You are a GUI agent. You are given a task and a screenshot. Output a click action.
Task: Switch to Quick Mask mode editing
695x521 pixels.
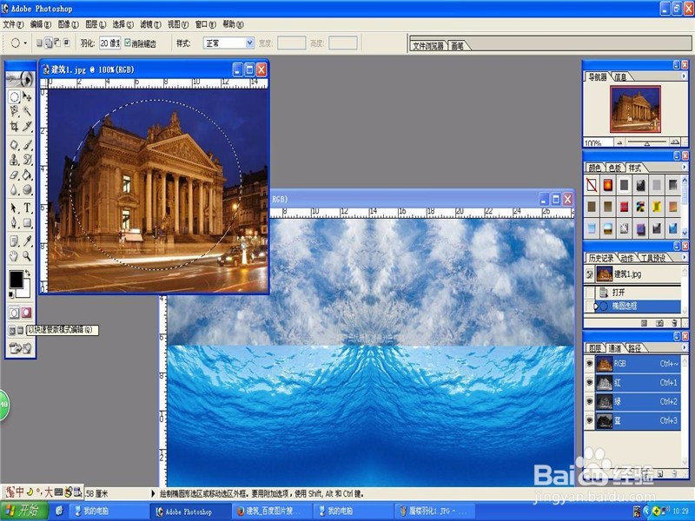pos(27,313)
